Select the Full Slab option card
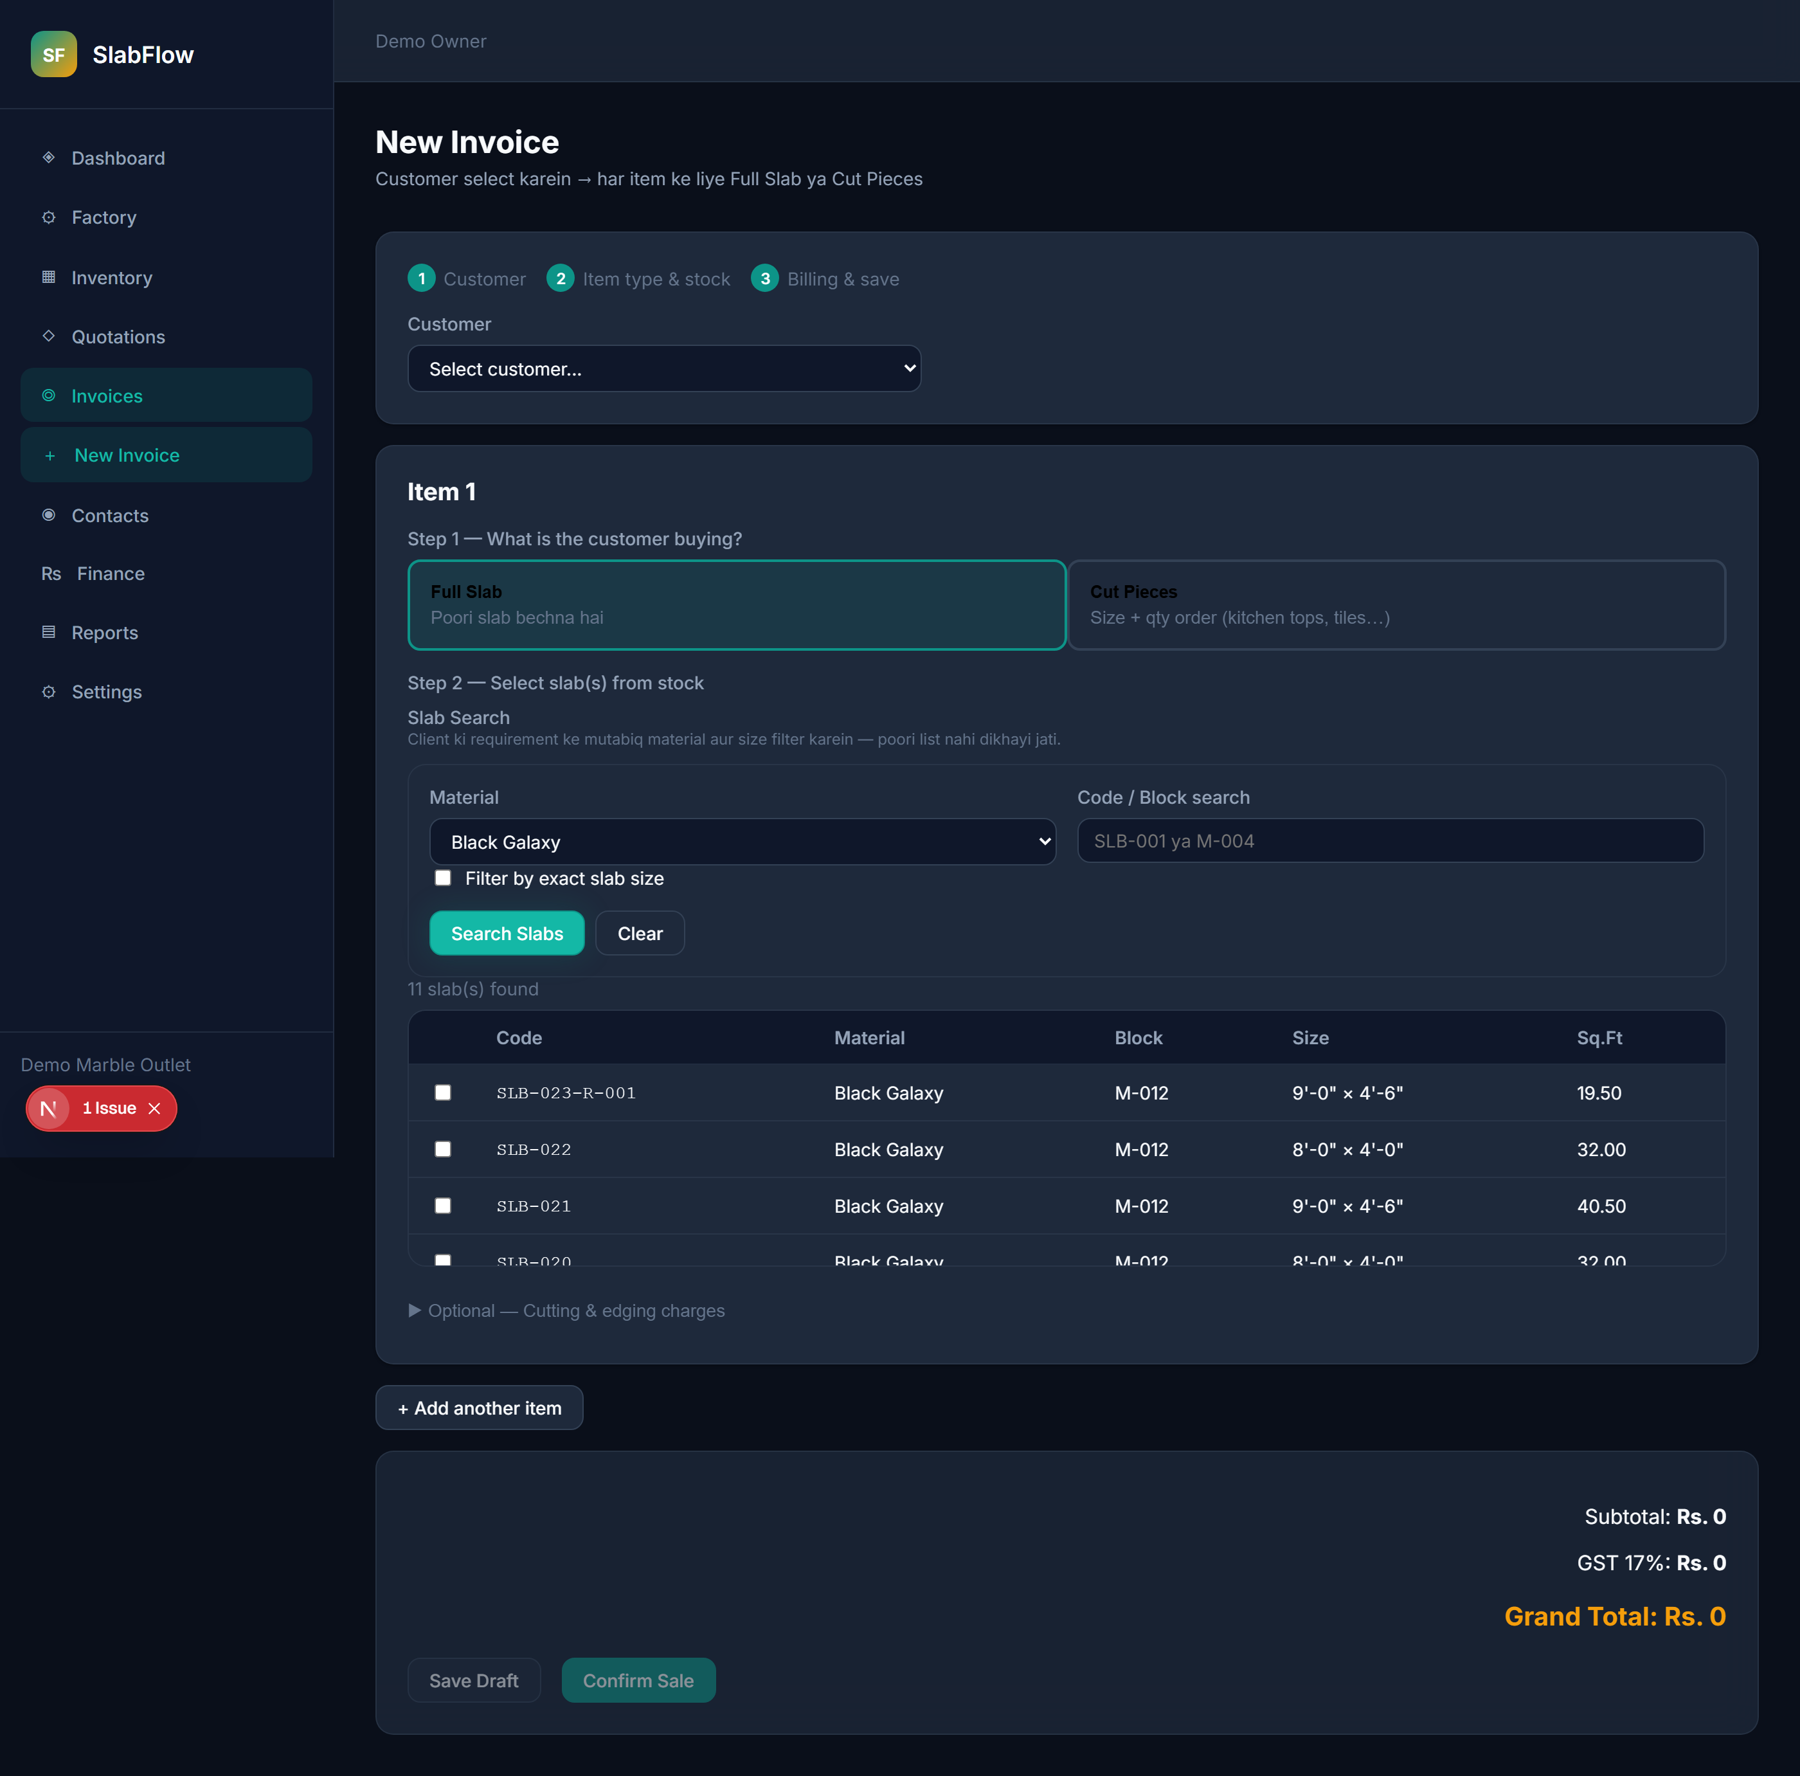 coord(737,604)
